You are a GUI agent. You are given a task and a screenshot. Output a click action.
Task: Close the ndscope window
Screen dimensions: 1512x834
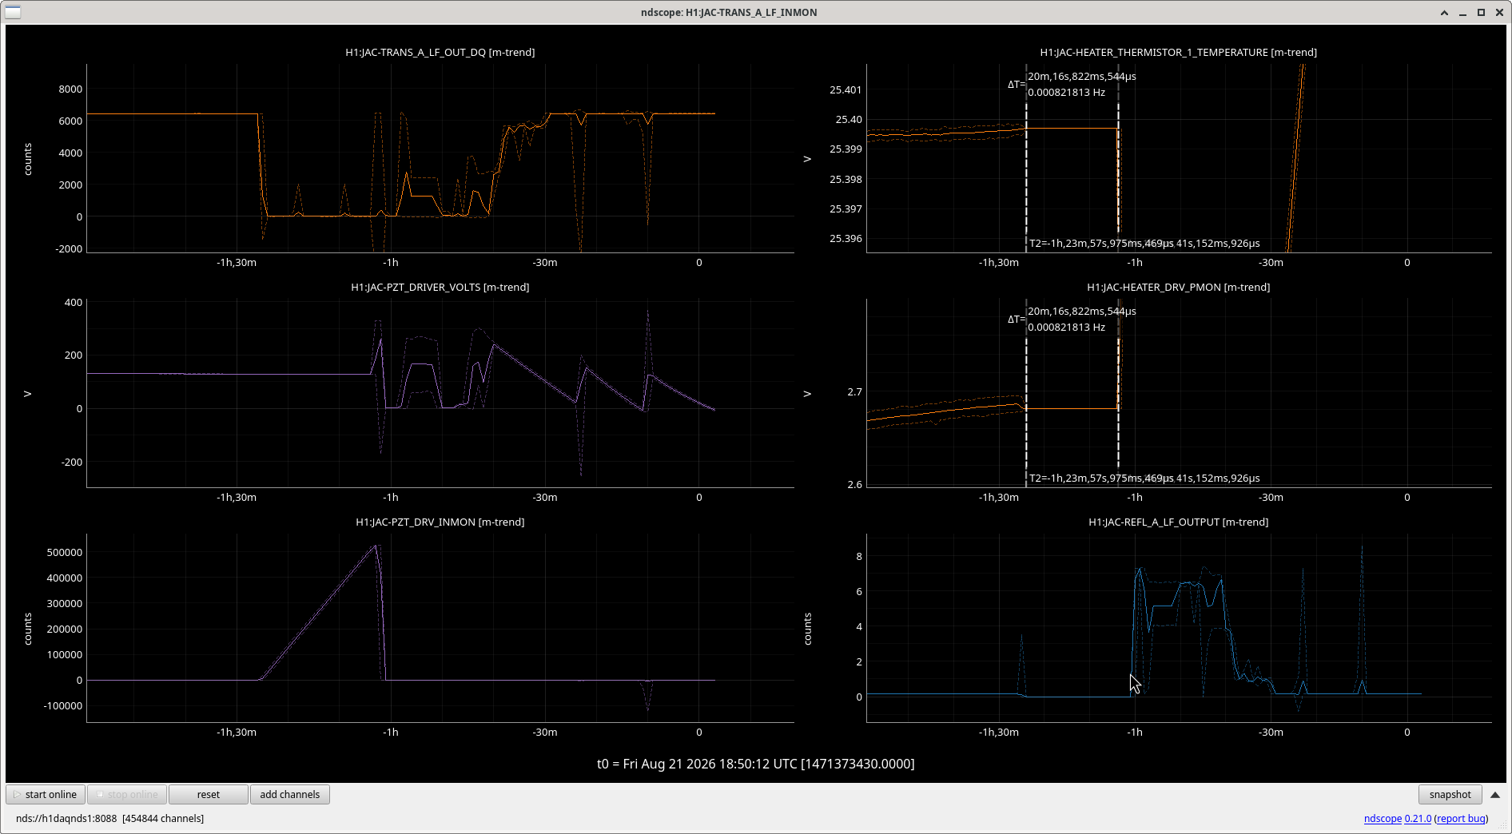coord(1499,13)
